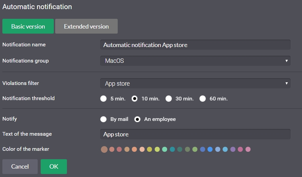The image size is (302, 177).
Task: Open the Notifications group dropdown showing MacOS
Action: point(195,61)
